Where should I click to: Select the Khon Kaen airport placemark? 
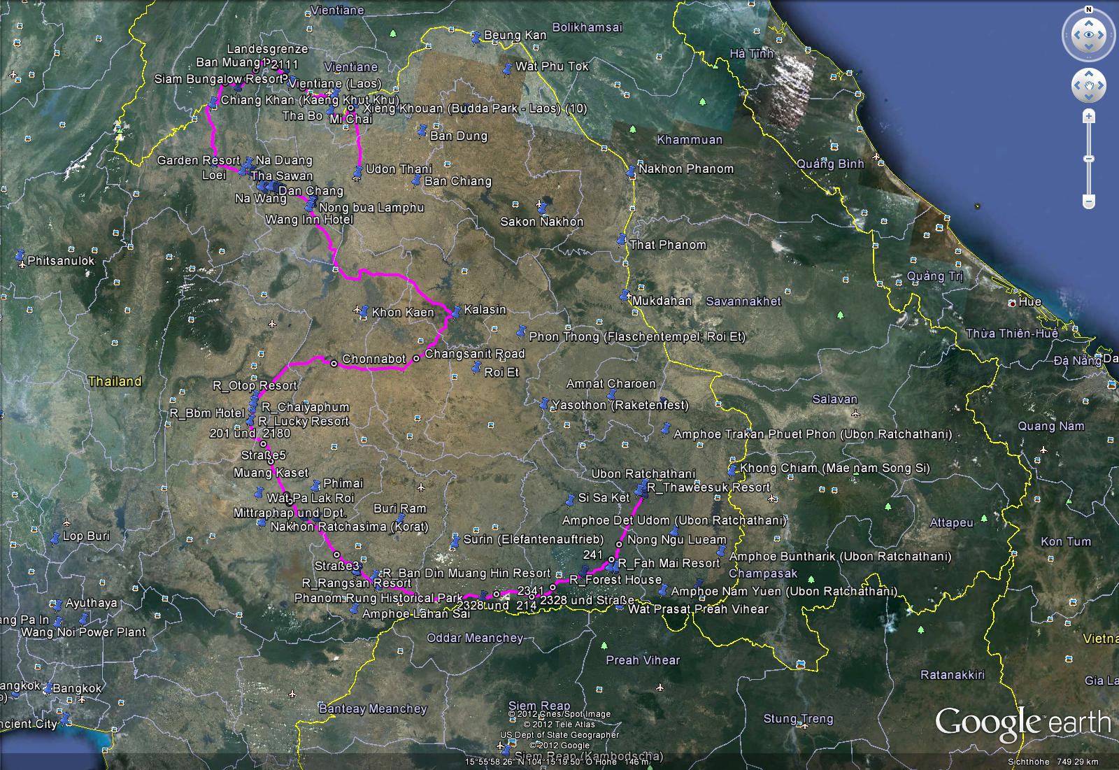358,309
